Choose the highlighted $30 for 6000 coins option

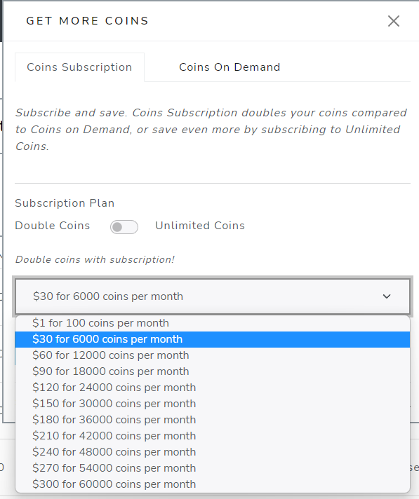pos(212,339)
